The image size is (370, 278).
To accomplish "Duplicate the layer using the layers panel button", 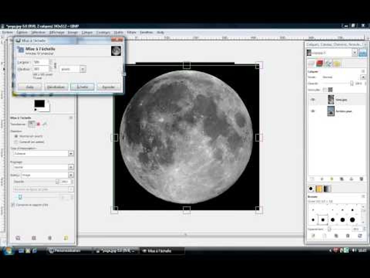I will [x=341, y=179].
